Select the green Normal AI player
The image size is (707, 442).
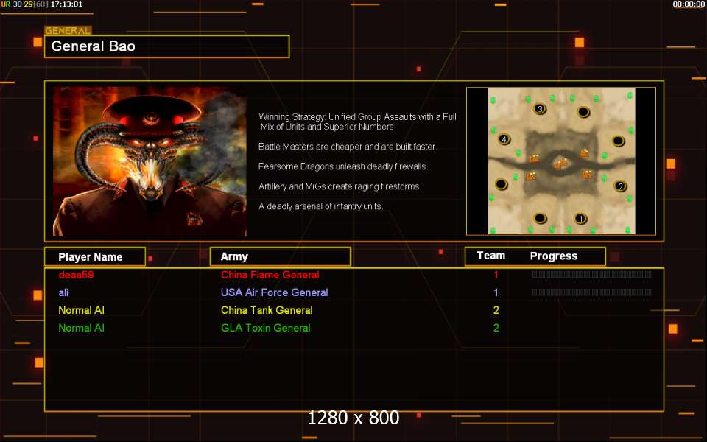pyautogui.click(x=81, y=328)
